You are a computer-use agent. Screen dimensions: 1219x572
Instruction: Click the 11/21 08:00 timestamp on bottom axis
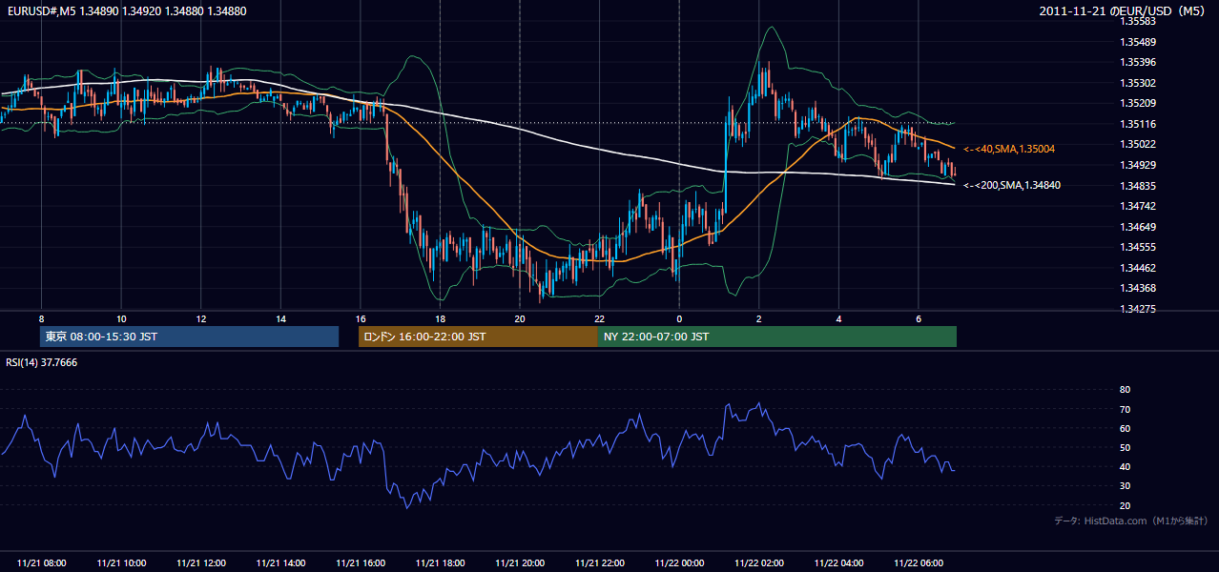[42, 563]
